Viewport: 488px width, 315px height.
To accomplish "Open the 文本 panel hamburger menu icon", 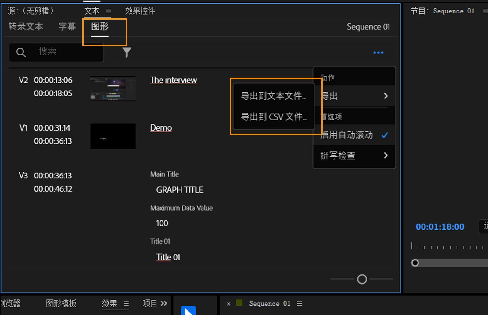I will 109,11.
